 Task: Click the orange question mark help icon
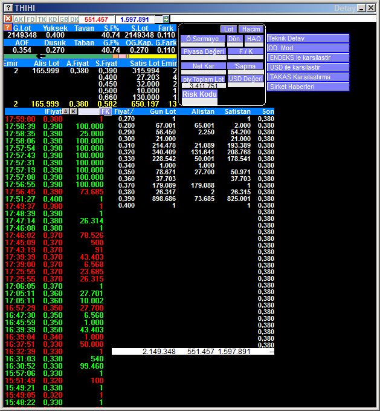click(x=8, y=27)
